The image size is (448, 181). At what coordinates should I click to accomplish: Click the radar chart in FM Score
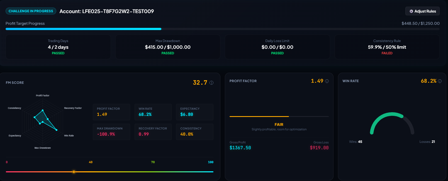(43, 122)
